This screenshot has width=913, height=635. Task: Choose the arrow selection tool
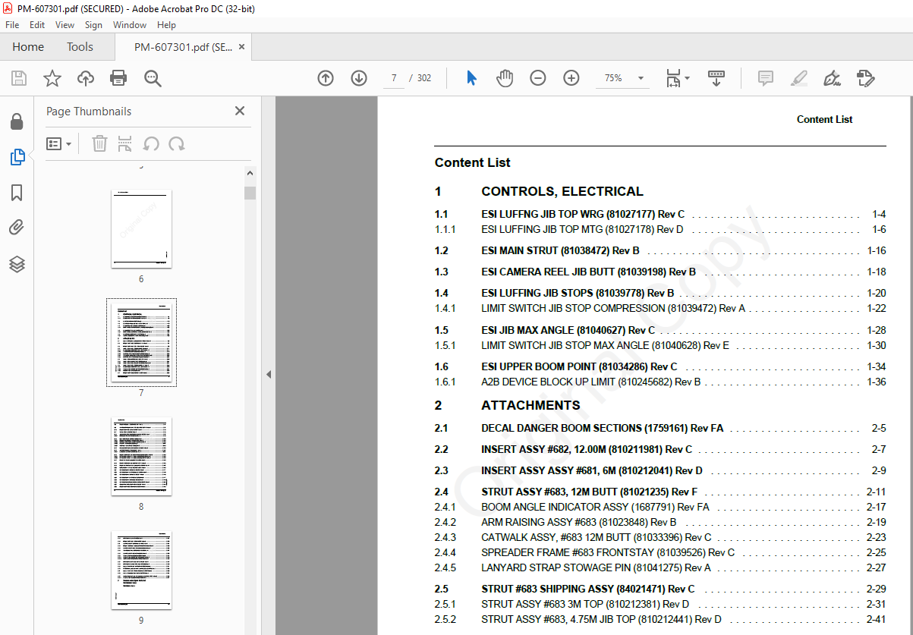[471, 78]
